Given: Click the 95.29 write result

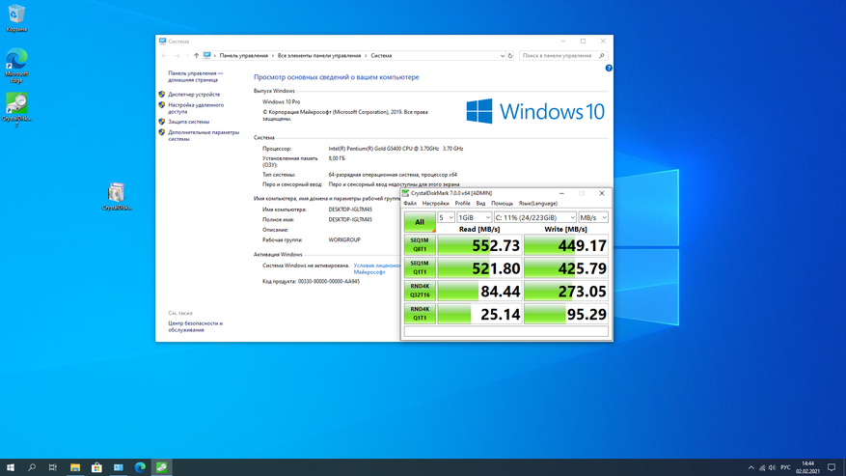Looking at the screenshot, I should [566, 314].
